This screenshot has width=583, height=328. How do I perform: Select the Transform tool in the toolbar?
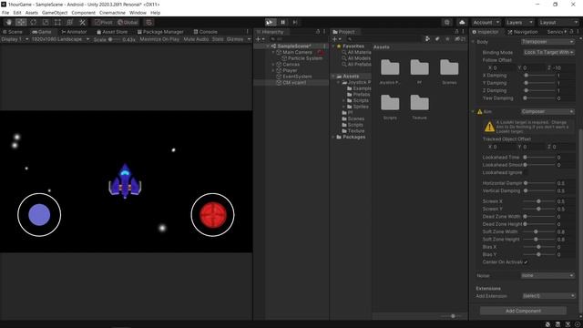[x=70, y=22]
